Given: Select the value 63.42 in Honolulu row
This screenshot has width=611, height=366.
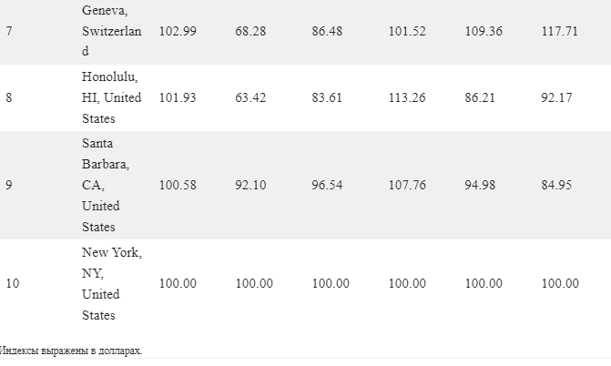Looking at the screenshot, I should [x=250, y=97].
